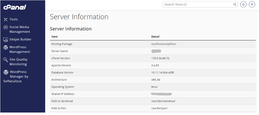Select the Path to Sendmail label
Screen dimensions: 259x115
point(62,101)
